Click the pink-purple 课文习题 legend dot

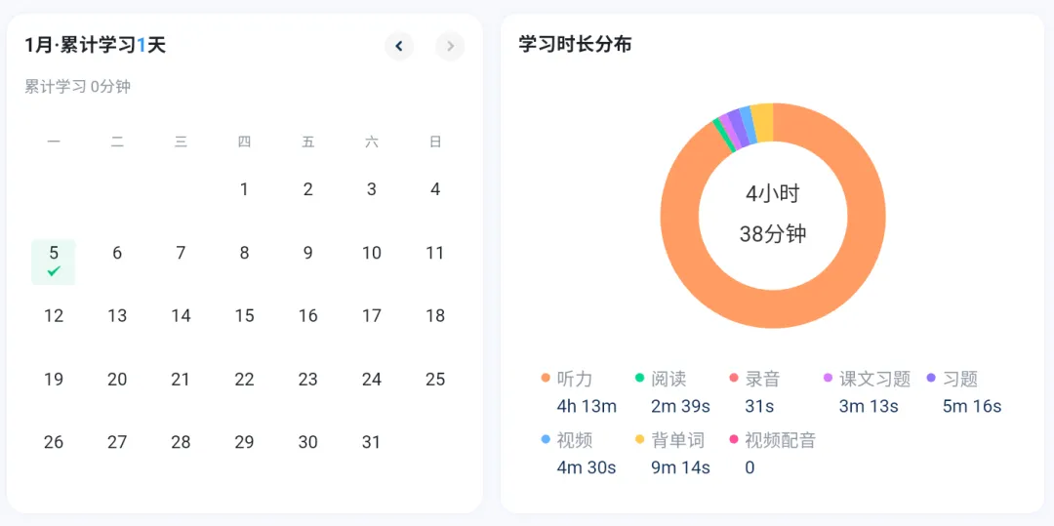pyautogui.click(x=829, y=379)
